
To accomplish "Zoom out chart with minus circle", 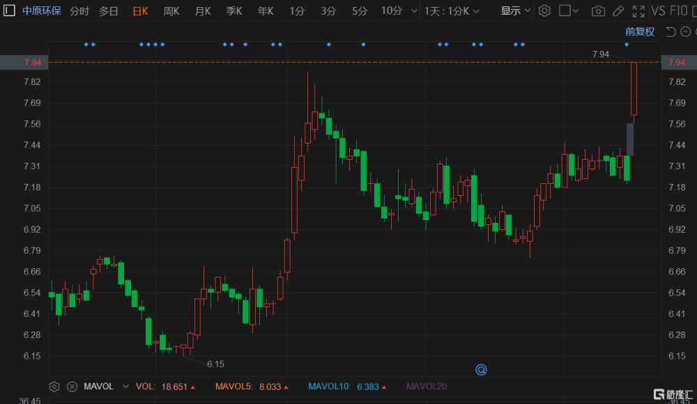I will pyautogui.click(x=686, y=31).
